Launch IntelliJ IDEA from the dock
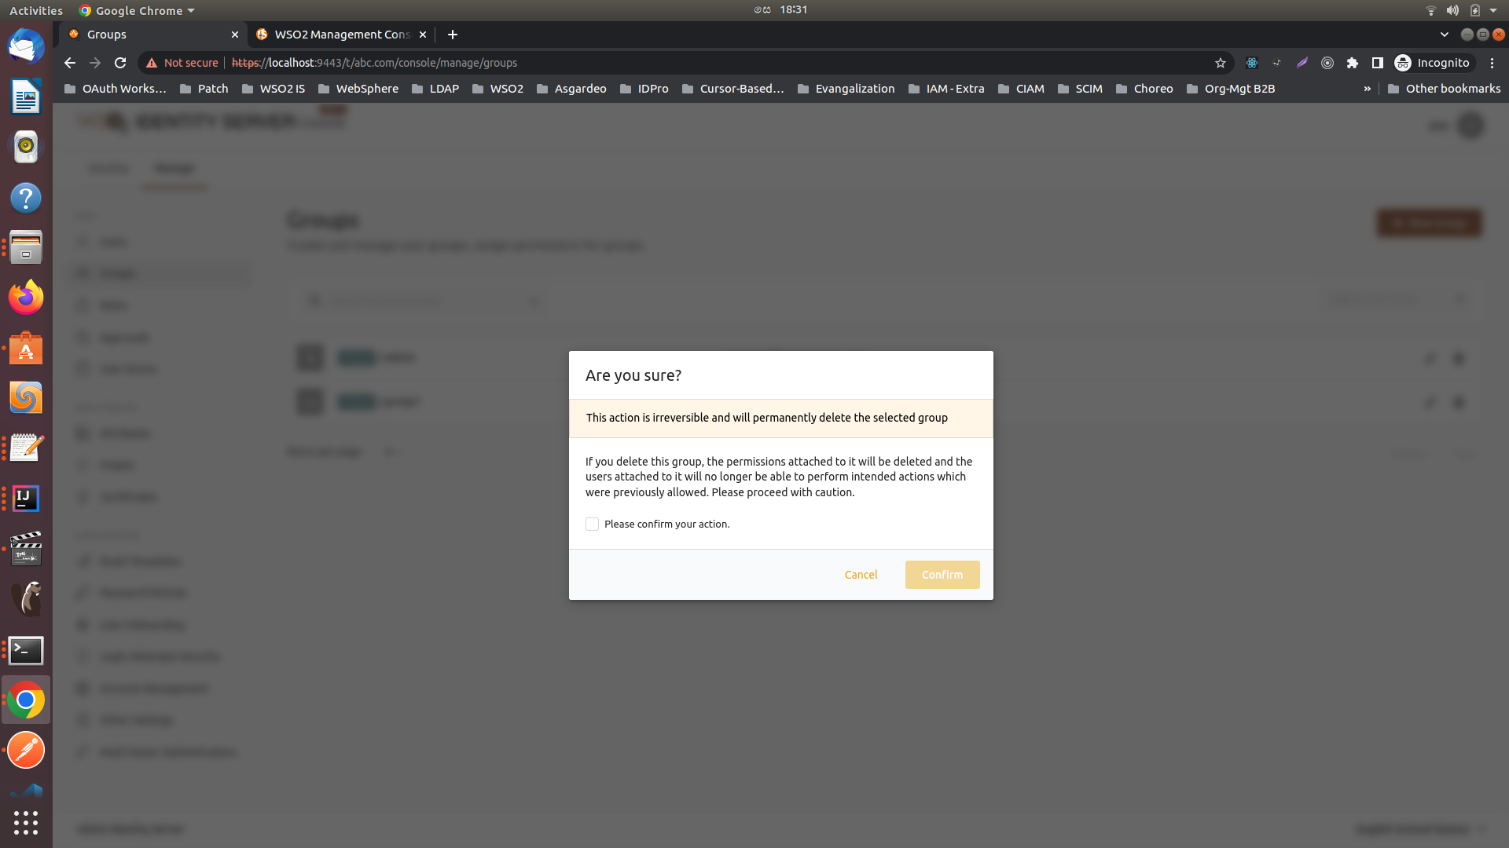 (26, 498)
